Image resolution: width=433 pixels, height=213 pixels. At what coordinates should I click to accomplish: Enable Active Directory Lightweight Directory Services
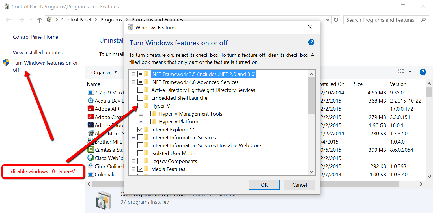point(140,90)
